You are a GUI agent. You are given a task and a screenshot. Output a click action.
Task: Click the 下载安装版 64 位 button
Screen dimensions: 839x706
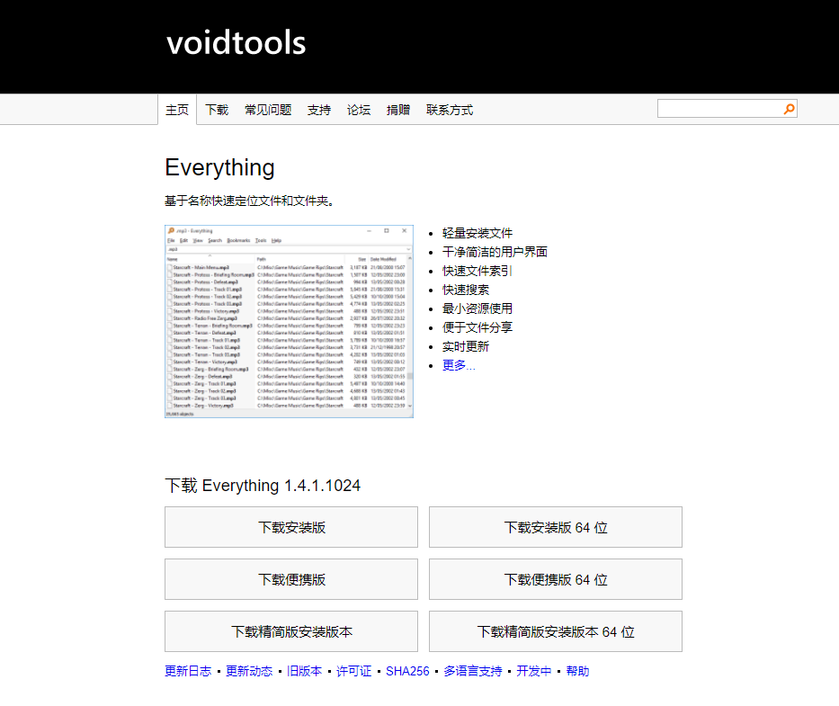click(x=556, y=527)
